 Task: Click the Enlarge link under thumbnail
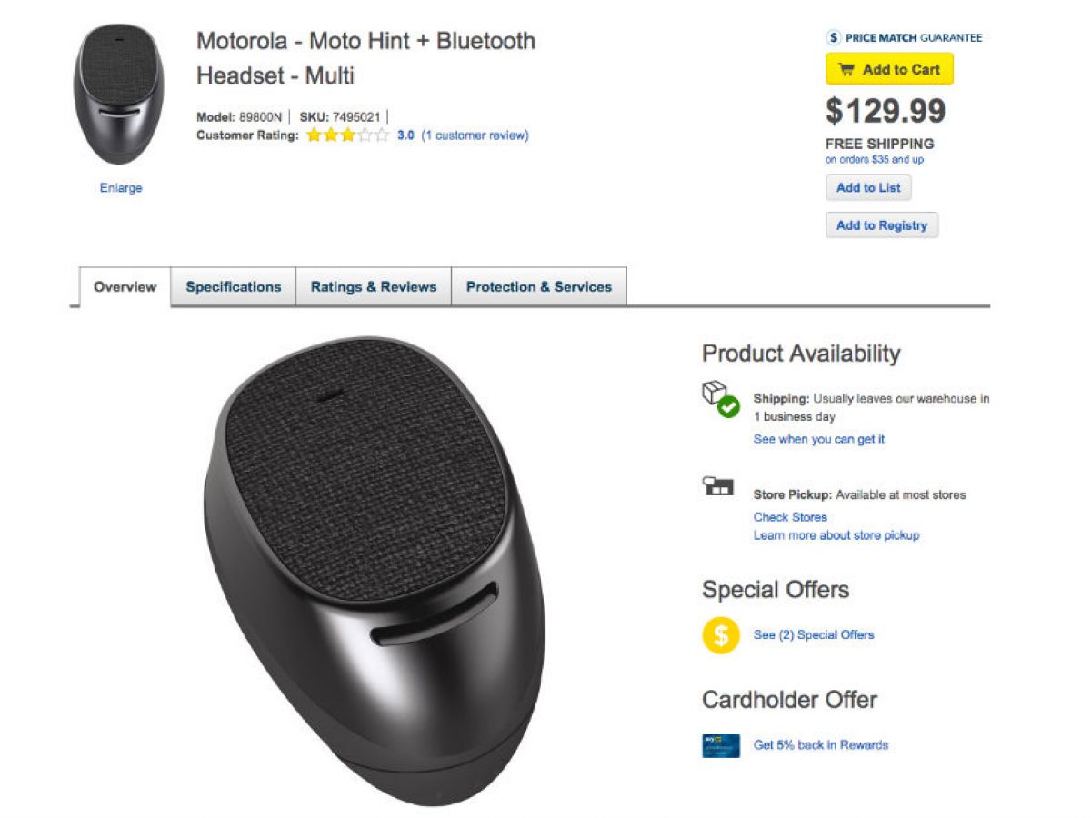pyautogui.click(x=121, y=188)
